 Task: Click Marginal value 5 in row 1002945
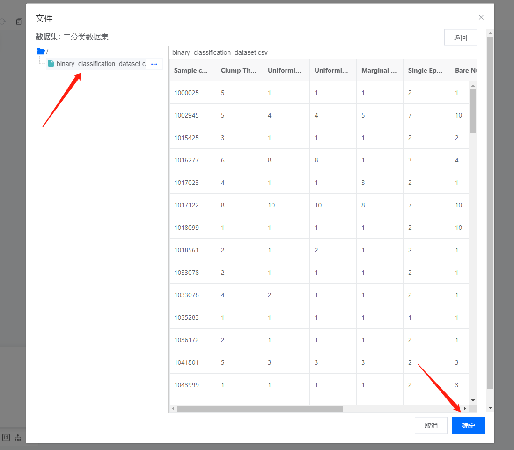(x=380, y=115)
